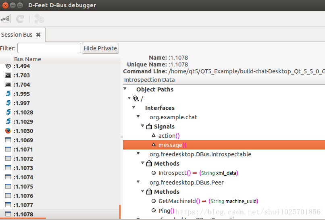Collapse Methods under Introspectable

tap(143, 163)
